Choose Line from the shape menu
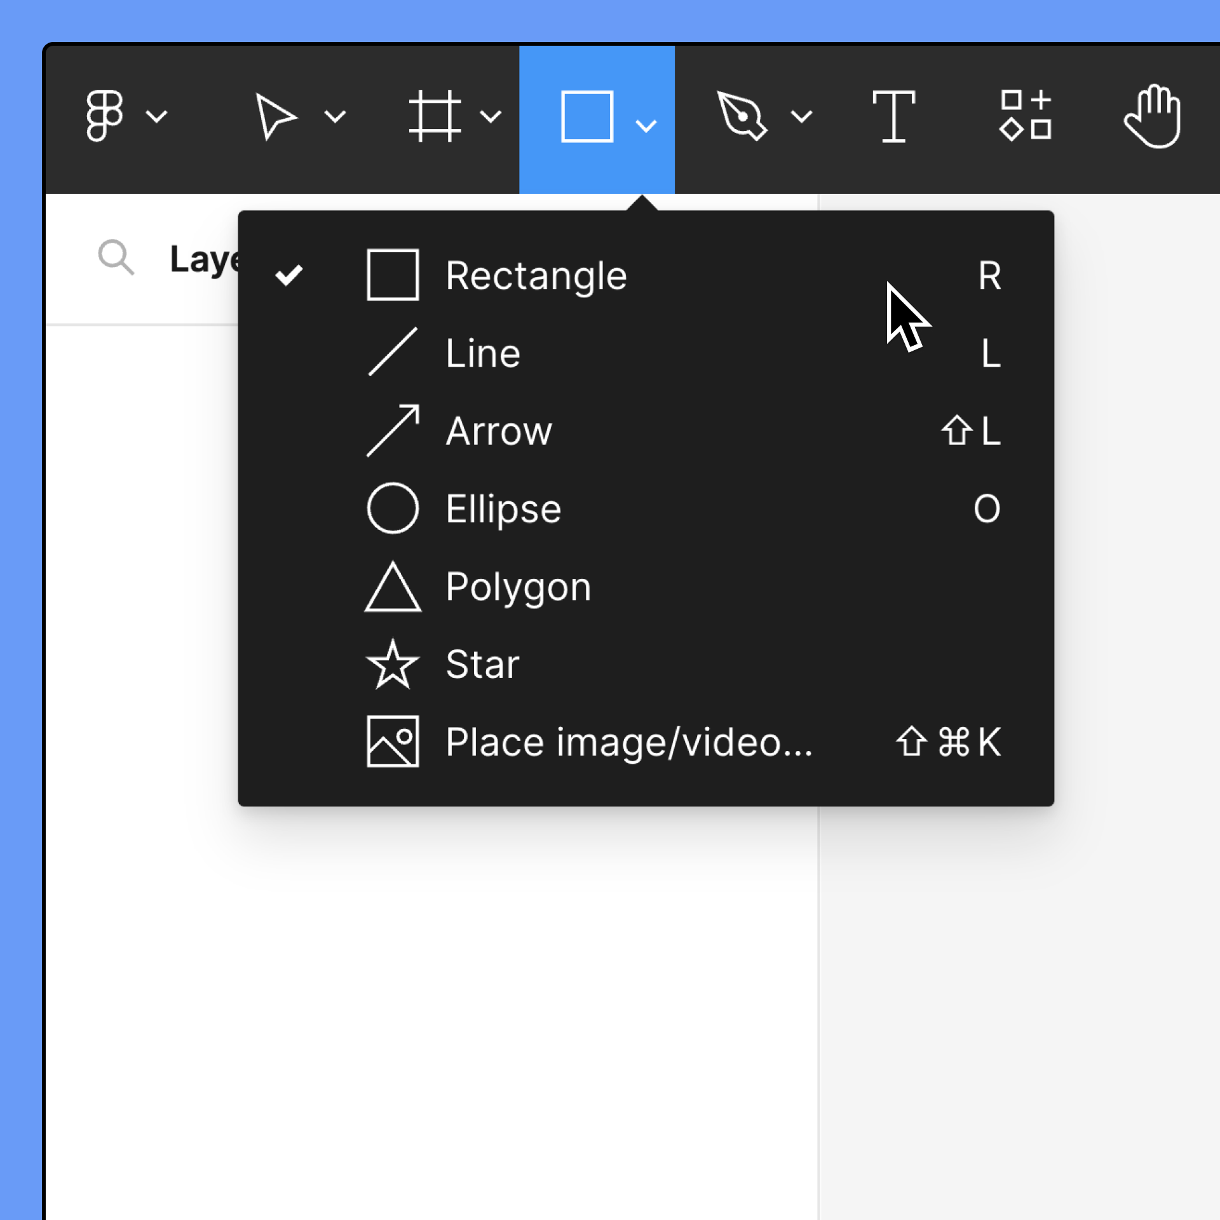The height and width of the screenshot is (1220, 1220). click(483, 353)
